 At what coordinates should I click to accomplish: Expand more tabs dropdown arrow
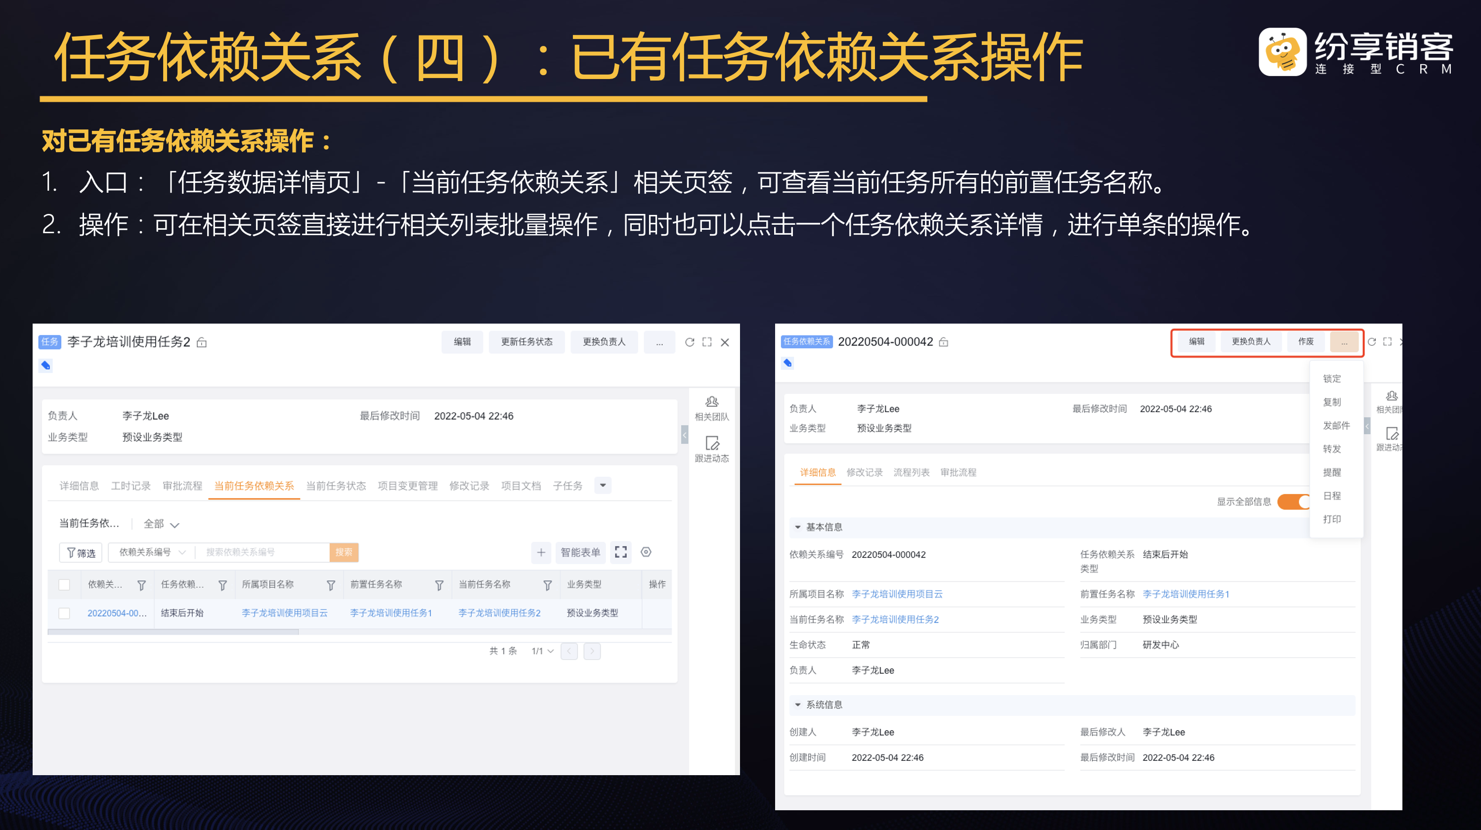point(603,486)
